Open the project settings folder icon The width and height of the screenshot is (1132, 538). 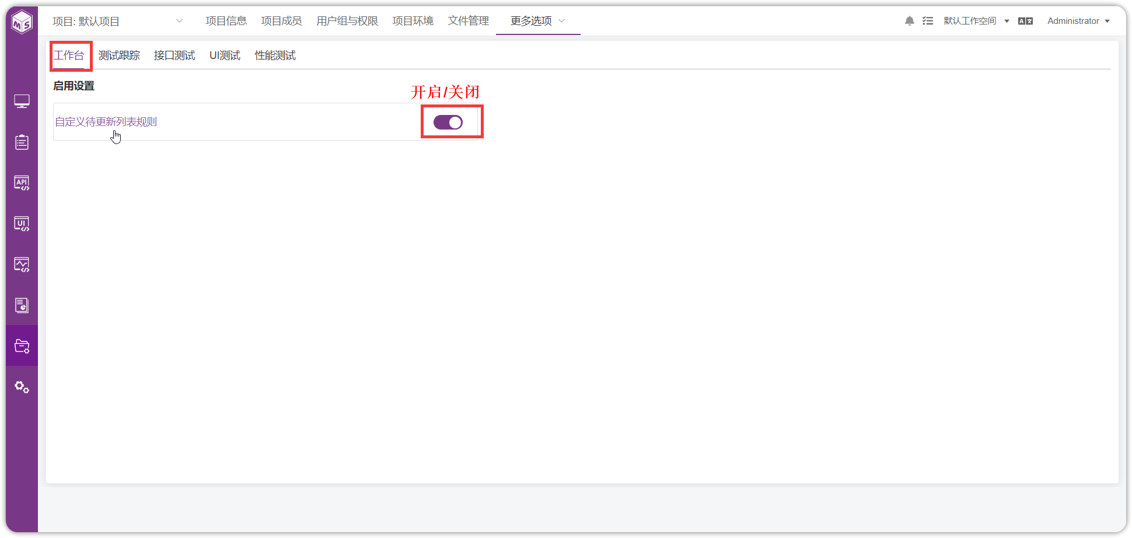point(22,346)
